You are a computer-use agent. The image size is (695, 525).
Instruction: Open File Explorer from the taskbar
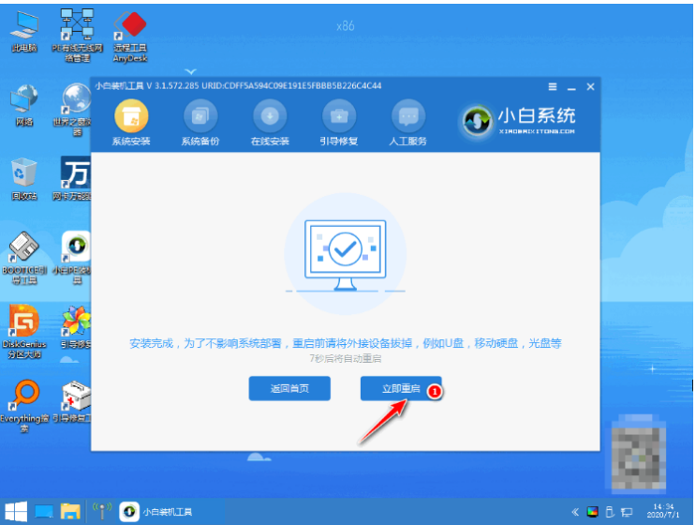pos(70,512)
